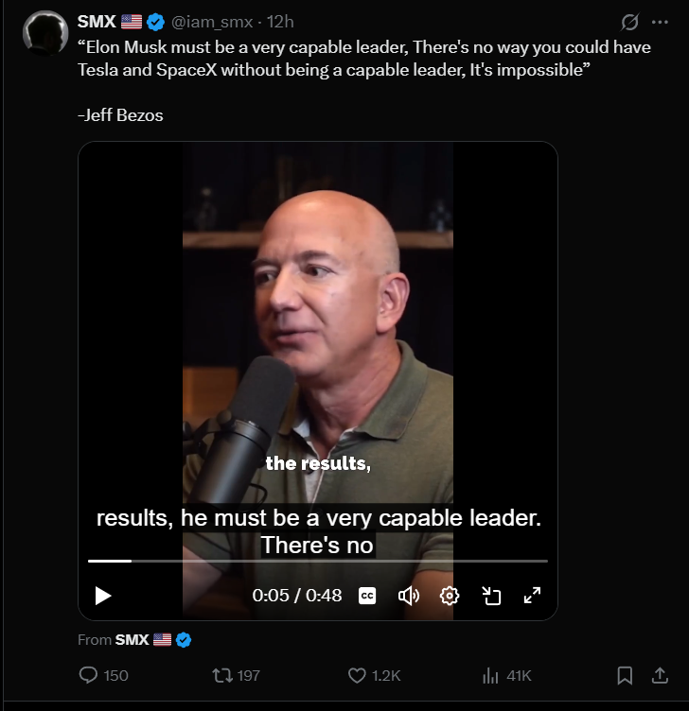Bookmark this post
689x711 pixels.
[x=625, y=675]
